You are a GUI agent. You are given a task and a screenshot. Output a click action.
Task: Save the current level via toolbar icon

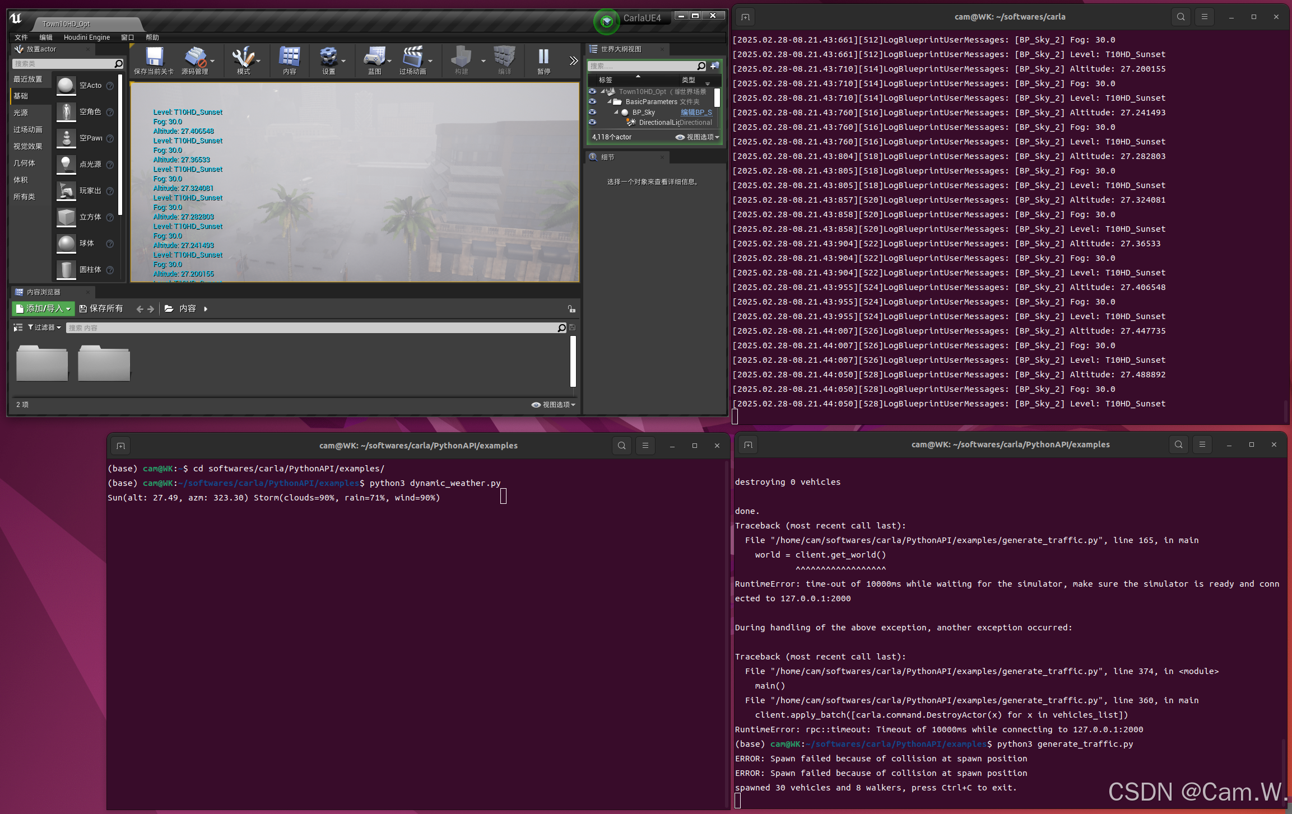pos(154,60)
